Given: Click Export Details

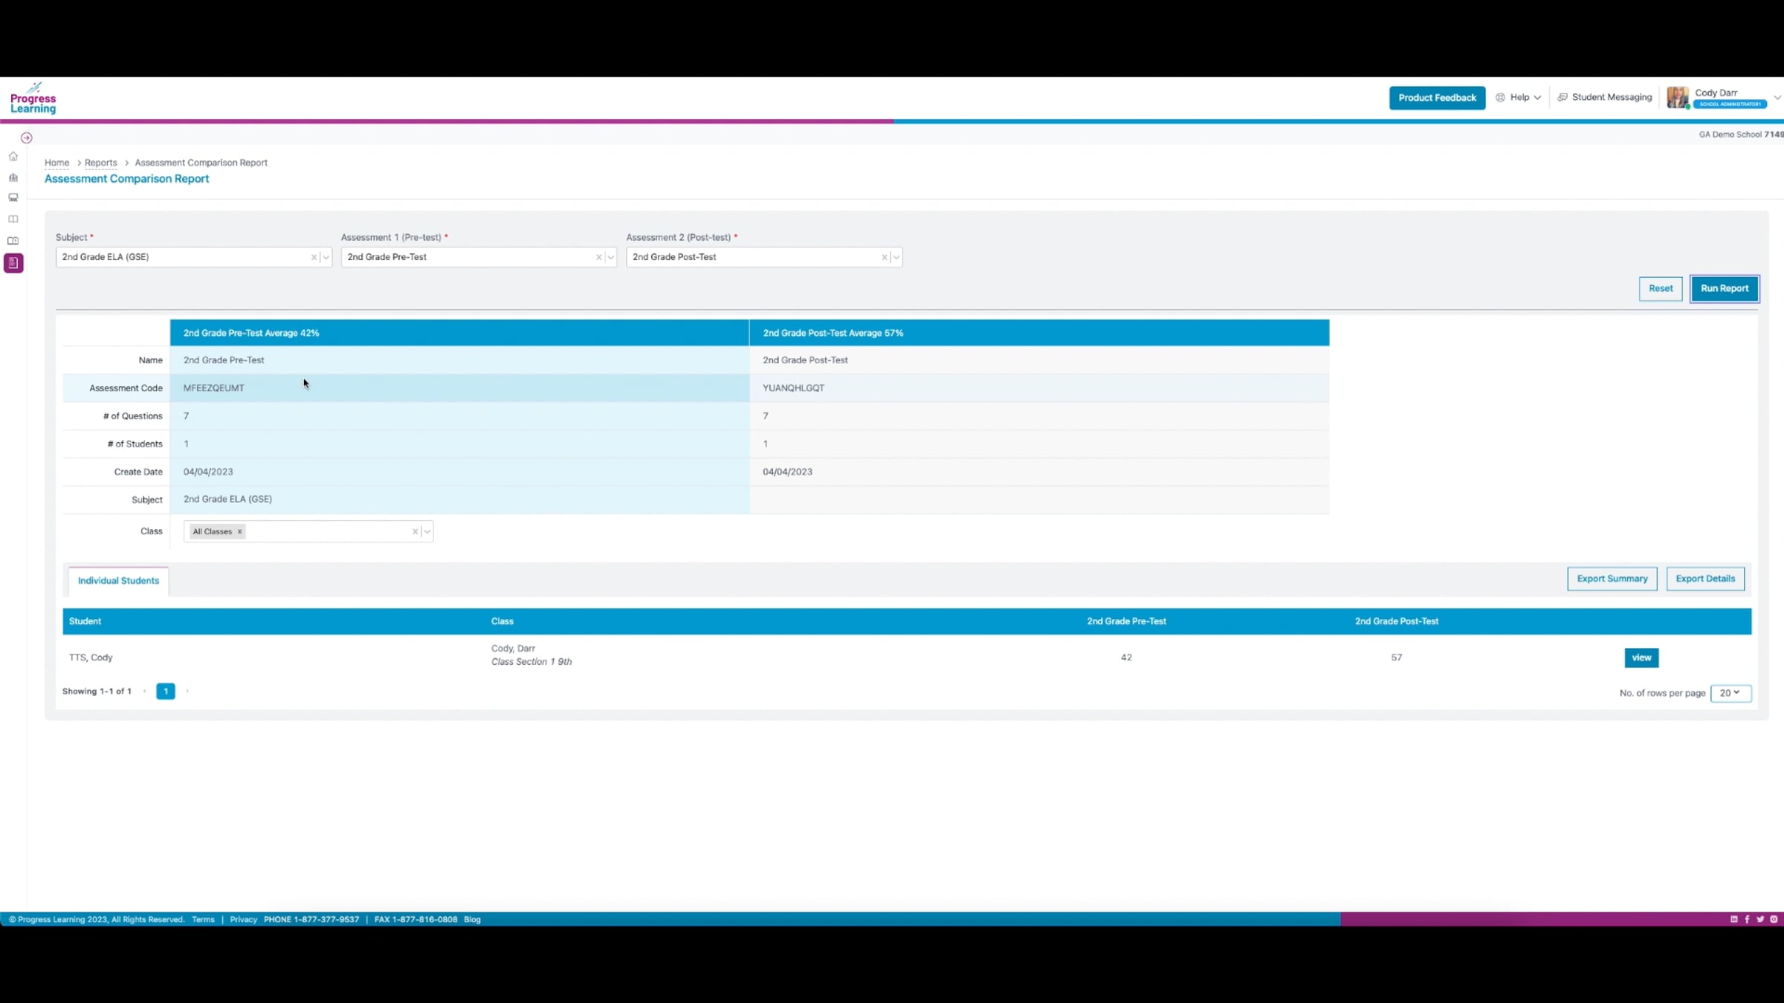Looking at the screenshot, I should click(1705, 579).
